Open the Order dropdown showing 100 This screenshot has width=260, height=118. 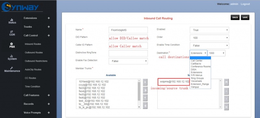(209, 38)
